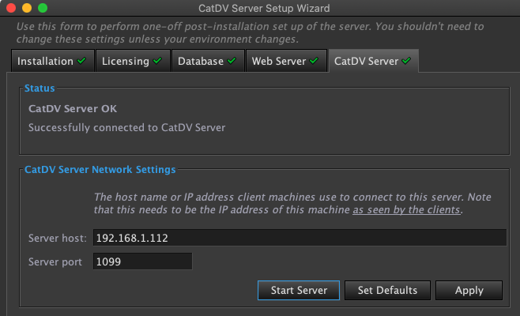
Task: Apply the network settings
Action: tap(469, 290)
